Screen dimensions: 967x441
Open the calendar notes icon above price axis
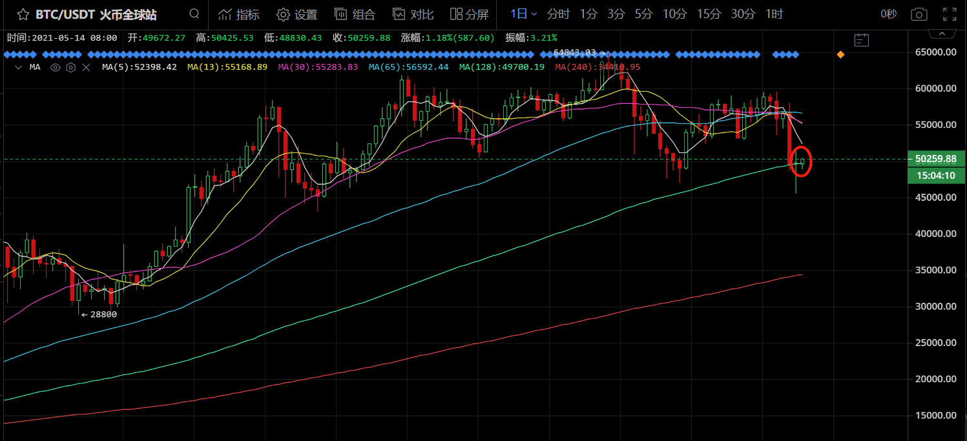click(861, 40)
